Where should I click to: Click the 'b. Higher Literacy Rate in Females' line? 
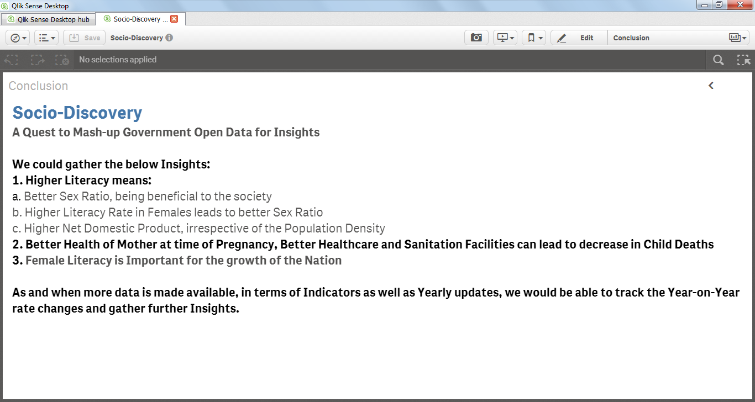(x=167, y=213)
